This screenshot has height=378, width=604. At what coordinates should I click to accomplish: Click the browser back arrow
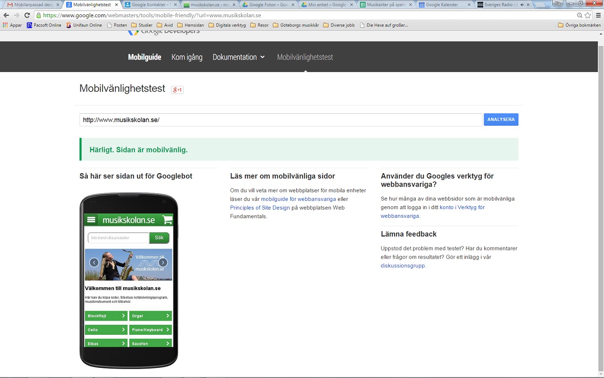(x=6, y=15)
